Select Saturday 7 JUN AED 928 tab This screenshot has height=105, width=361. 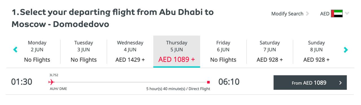pyautogui.click(x=270, y=51)
